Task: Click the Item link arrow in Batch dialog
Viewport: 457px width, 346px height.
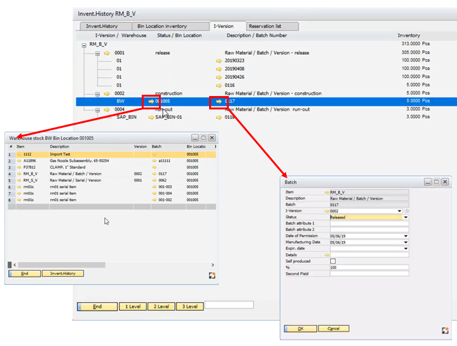Action: pyautogui.click(x=327, y=191)
